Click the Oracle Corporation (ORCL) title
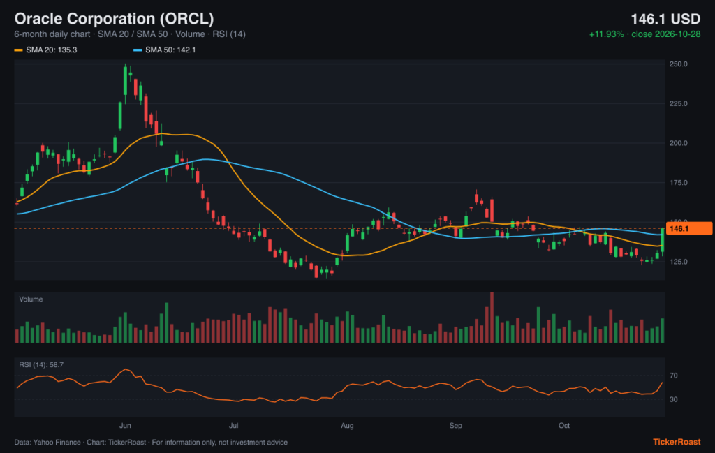The width and height of the screenshot is (715, 453). [x=114, y=19]
